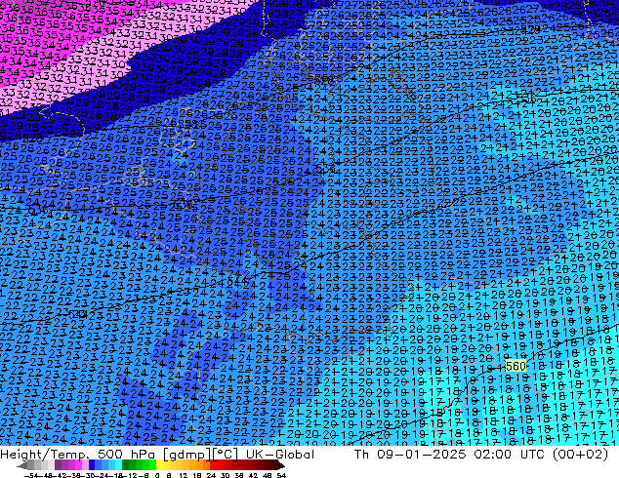Click the '[°C]' unit label
Viewport: 619px width, 478px height.
226,455
